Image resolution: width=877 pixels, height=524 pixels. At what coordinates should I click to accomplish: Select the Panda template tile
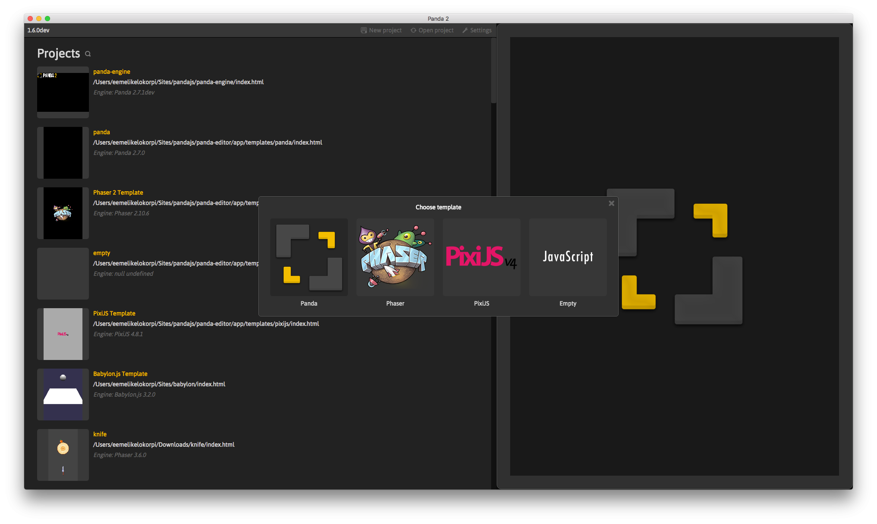[x=309, y=257]
